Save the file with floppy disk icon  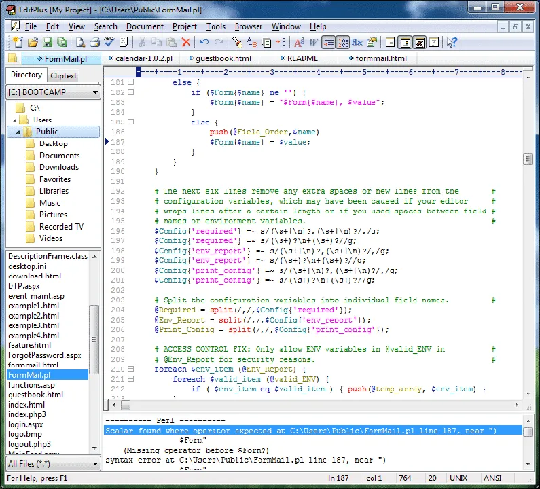tap(48, 42)
